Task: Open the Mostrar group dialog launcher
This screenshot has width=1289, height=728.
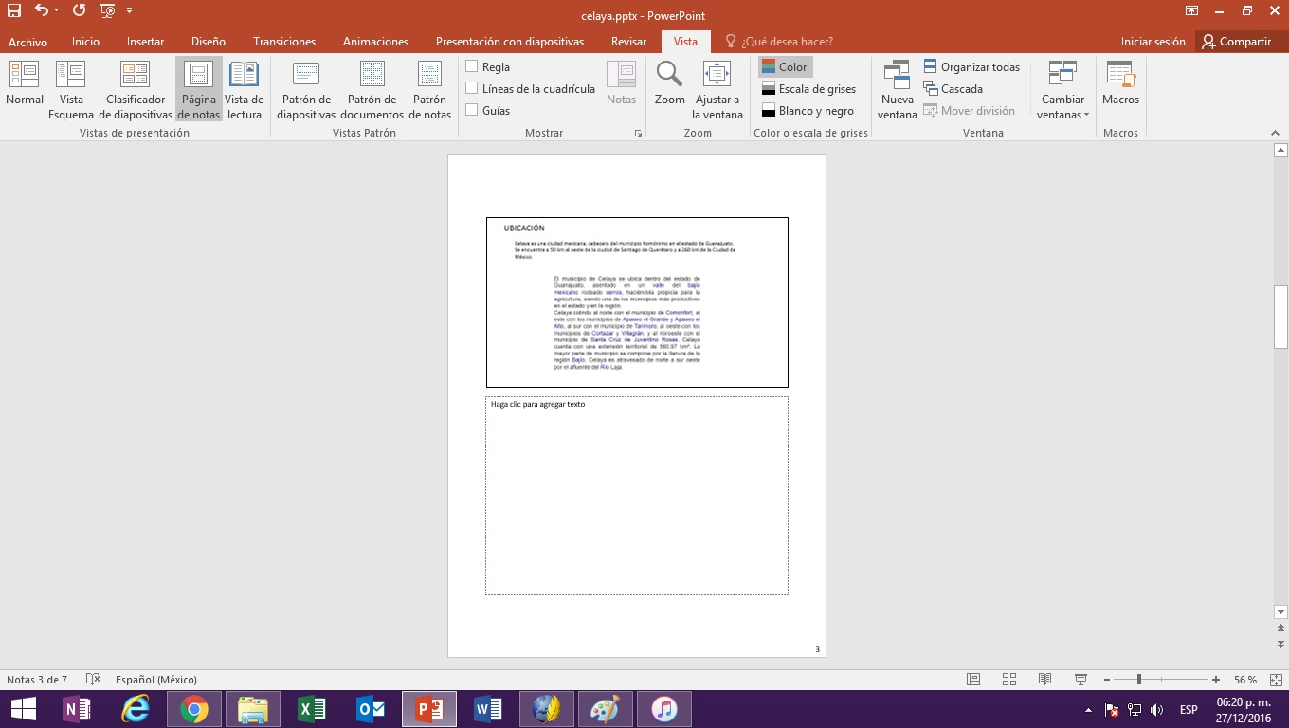Action: pyautogui.click(x=638, y=134)
